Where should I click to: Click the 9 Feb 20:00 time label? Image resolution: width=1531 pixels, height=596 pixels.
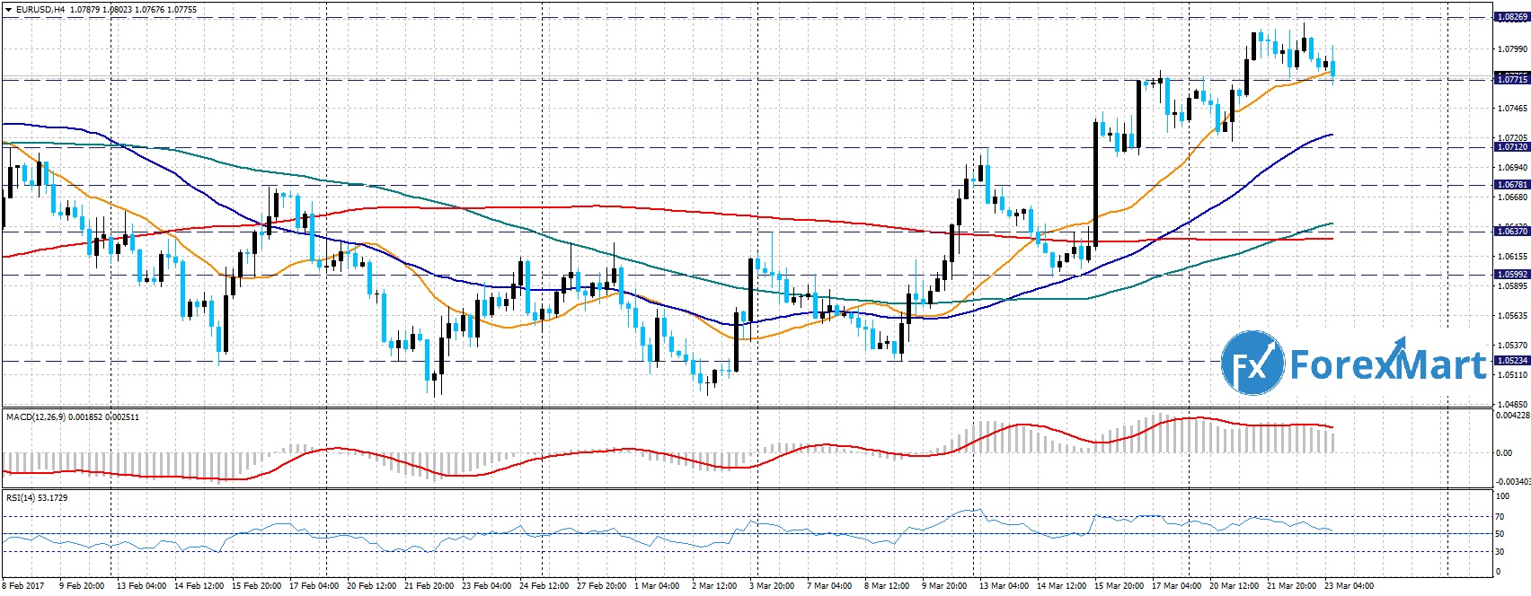click(x=82, y=586)
